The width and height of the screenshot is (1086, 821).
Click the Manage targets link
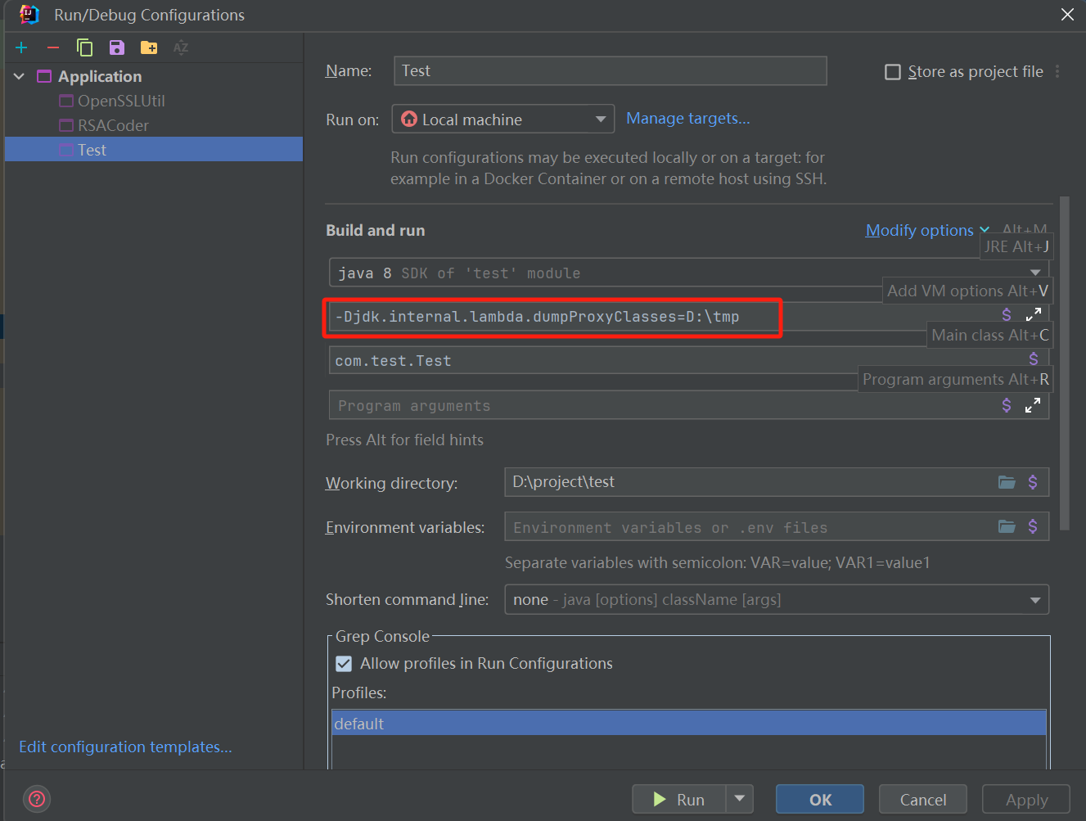(x=687, y=119)
